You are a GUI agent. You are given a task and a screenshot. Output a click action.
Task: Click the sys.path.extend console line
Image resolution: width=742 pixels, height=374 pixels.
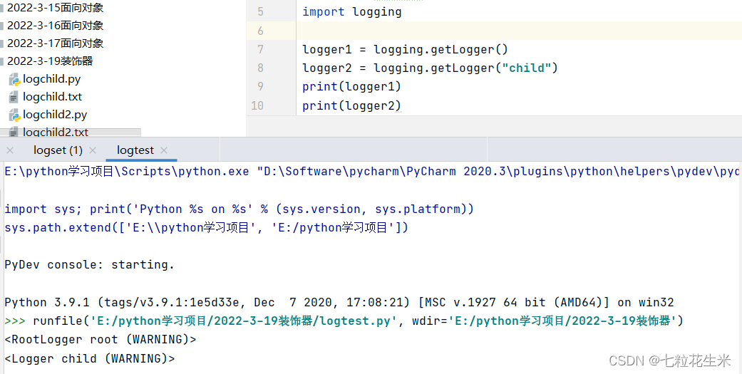point(206,227)
